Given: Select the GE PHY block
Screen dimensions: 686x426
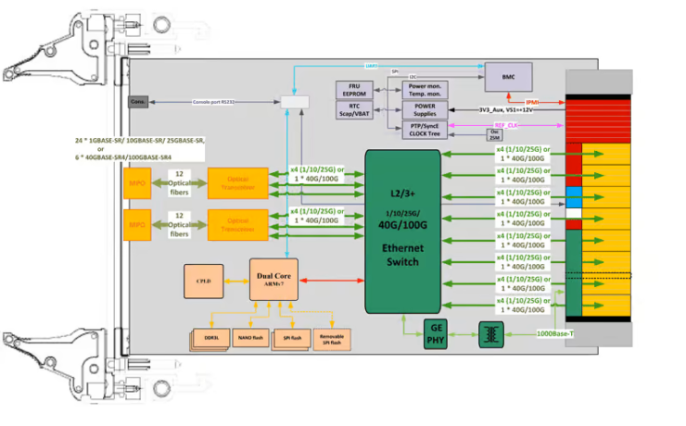Looking at the screenshot, I should pos(436,333).
